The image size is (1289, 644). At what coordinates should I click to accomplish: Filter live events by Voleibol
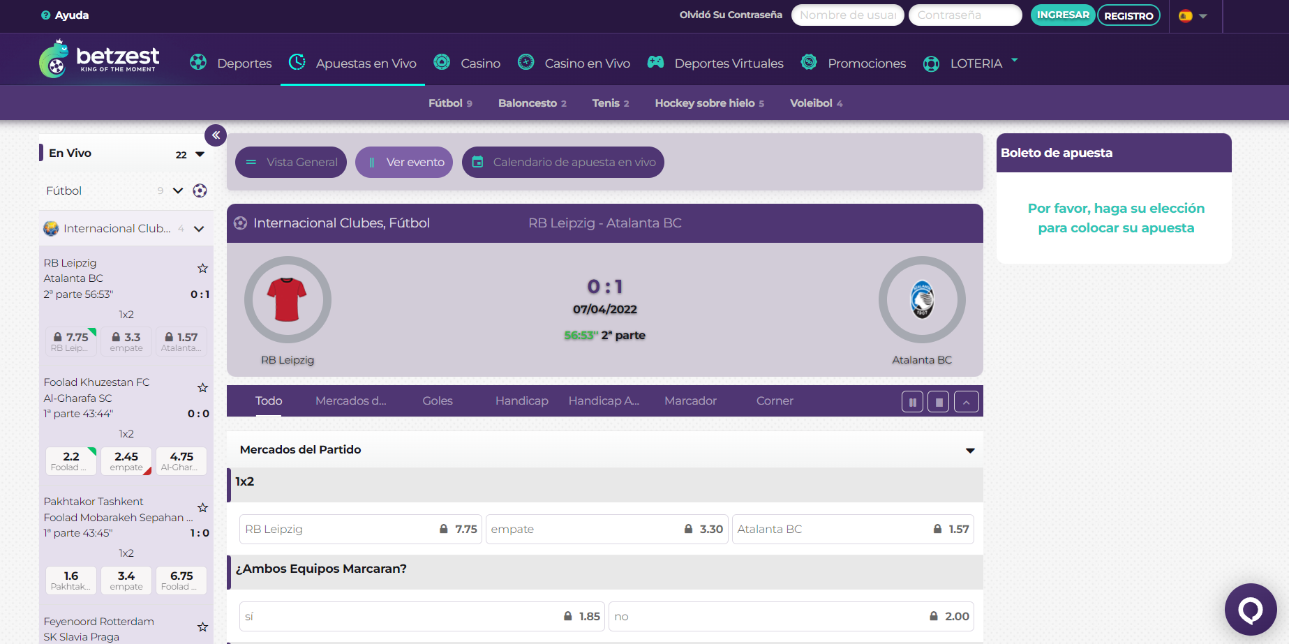tap(817, 103)
